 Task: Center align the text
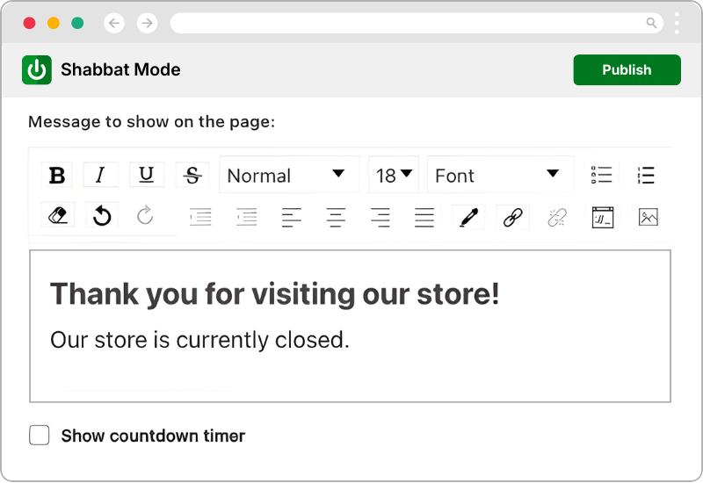[x=336, y=217]
